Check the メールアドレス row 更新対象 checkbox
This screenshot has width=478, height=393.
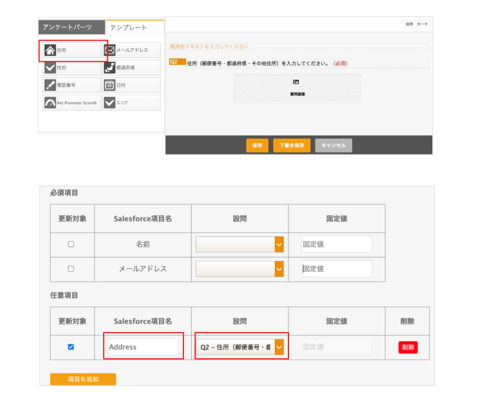pyautogui.click(x=71, y=269)
